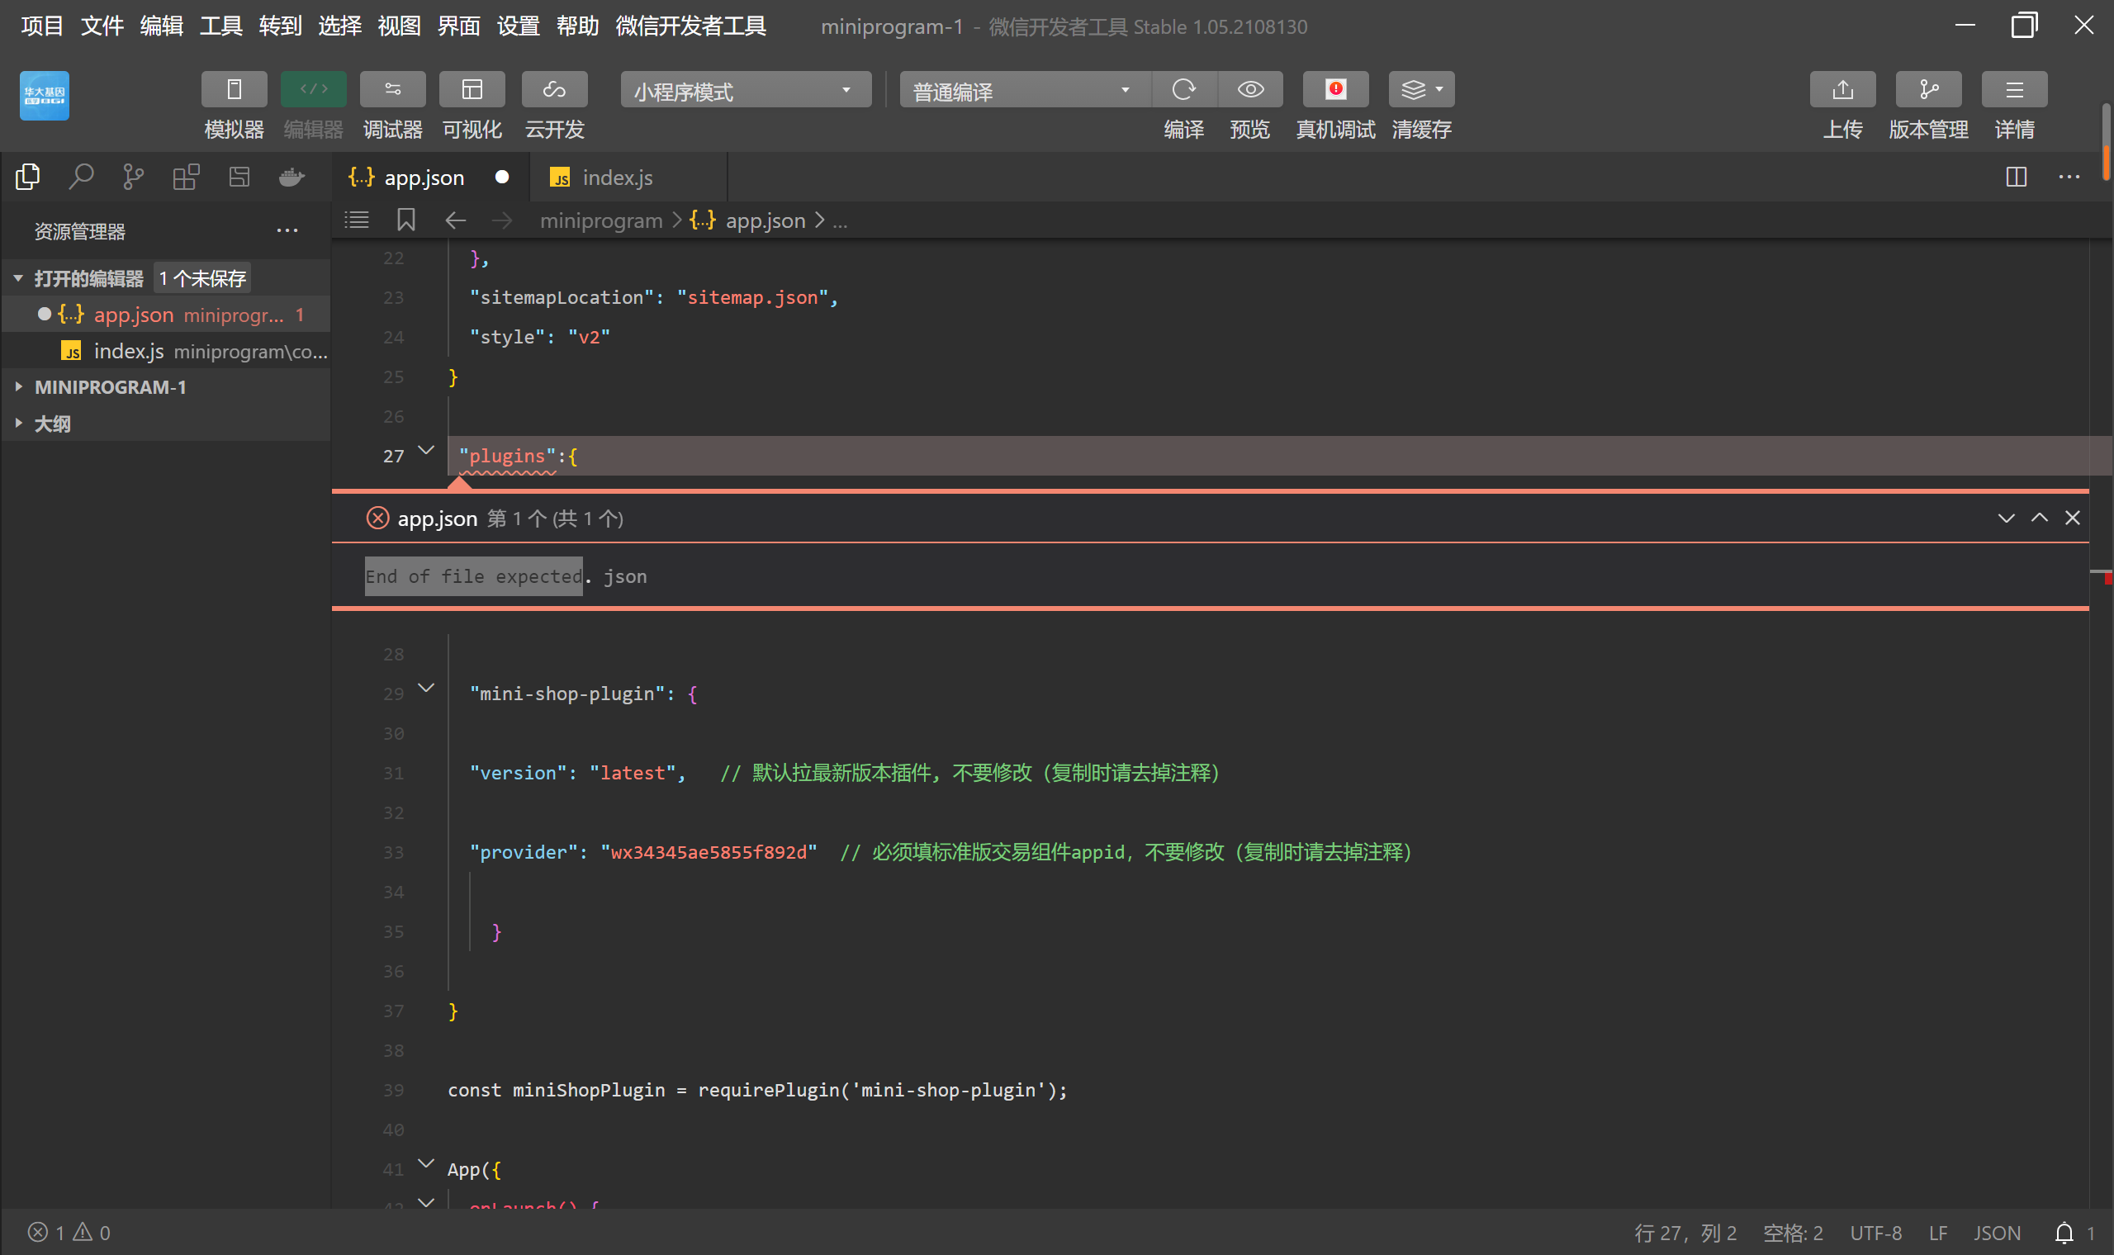Toggle the simulator (模拟器) panel
Viewport: 2114px width, 1255px height.
click(235, 90)
